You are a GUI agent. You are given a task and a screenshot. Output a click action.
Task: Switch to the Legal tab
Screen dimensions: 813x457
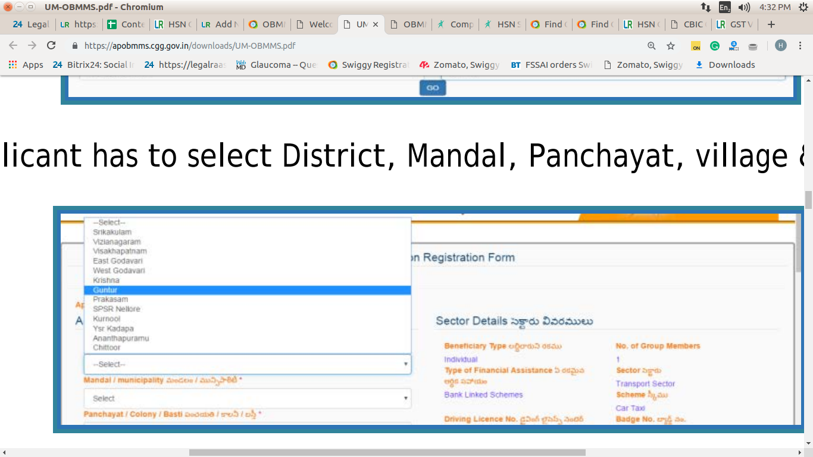tap(32, 24)
